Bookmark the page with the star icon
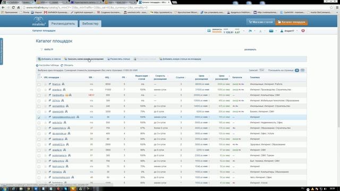Screen dimensions: 340x191 pyautogui.click(x=331, y=7)
